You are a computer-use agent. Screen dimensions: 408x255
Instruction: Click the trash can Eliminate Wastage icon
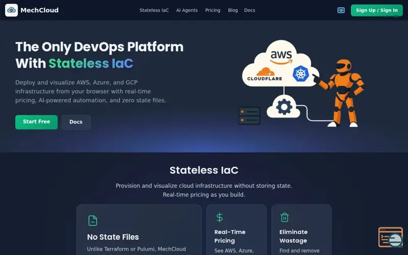point(285,218)
